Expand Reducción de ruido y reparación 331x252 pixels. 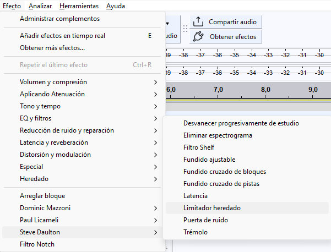pyautogui.click(x=67, y=130)
